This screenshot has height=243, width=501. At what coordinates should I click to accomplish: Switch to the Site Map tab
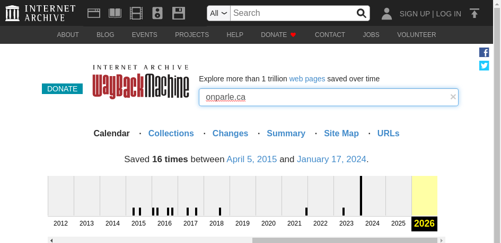coord(341,134)
